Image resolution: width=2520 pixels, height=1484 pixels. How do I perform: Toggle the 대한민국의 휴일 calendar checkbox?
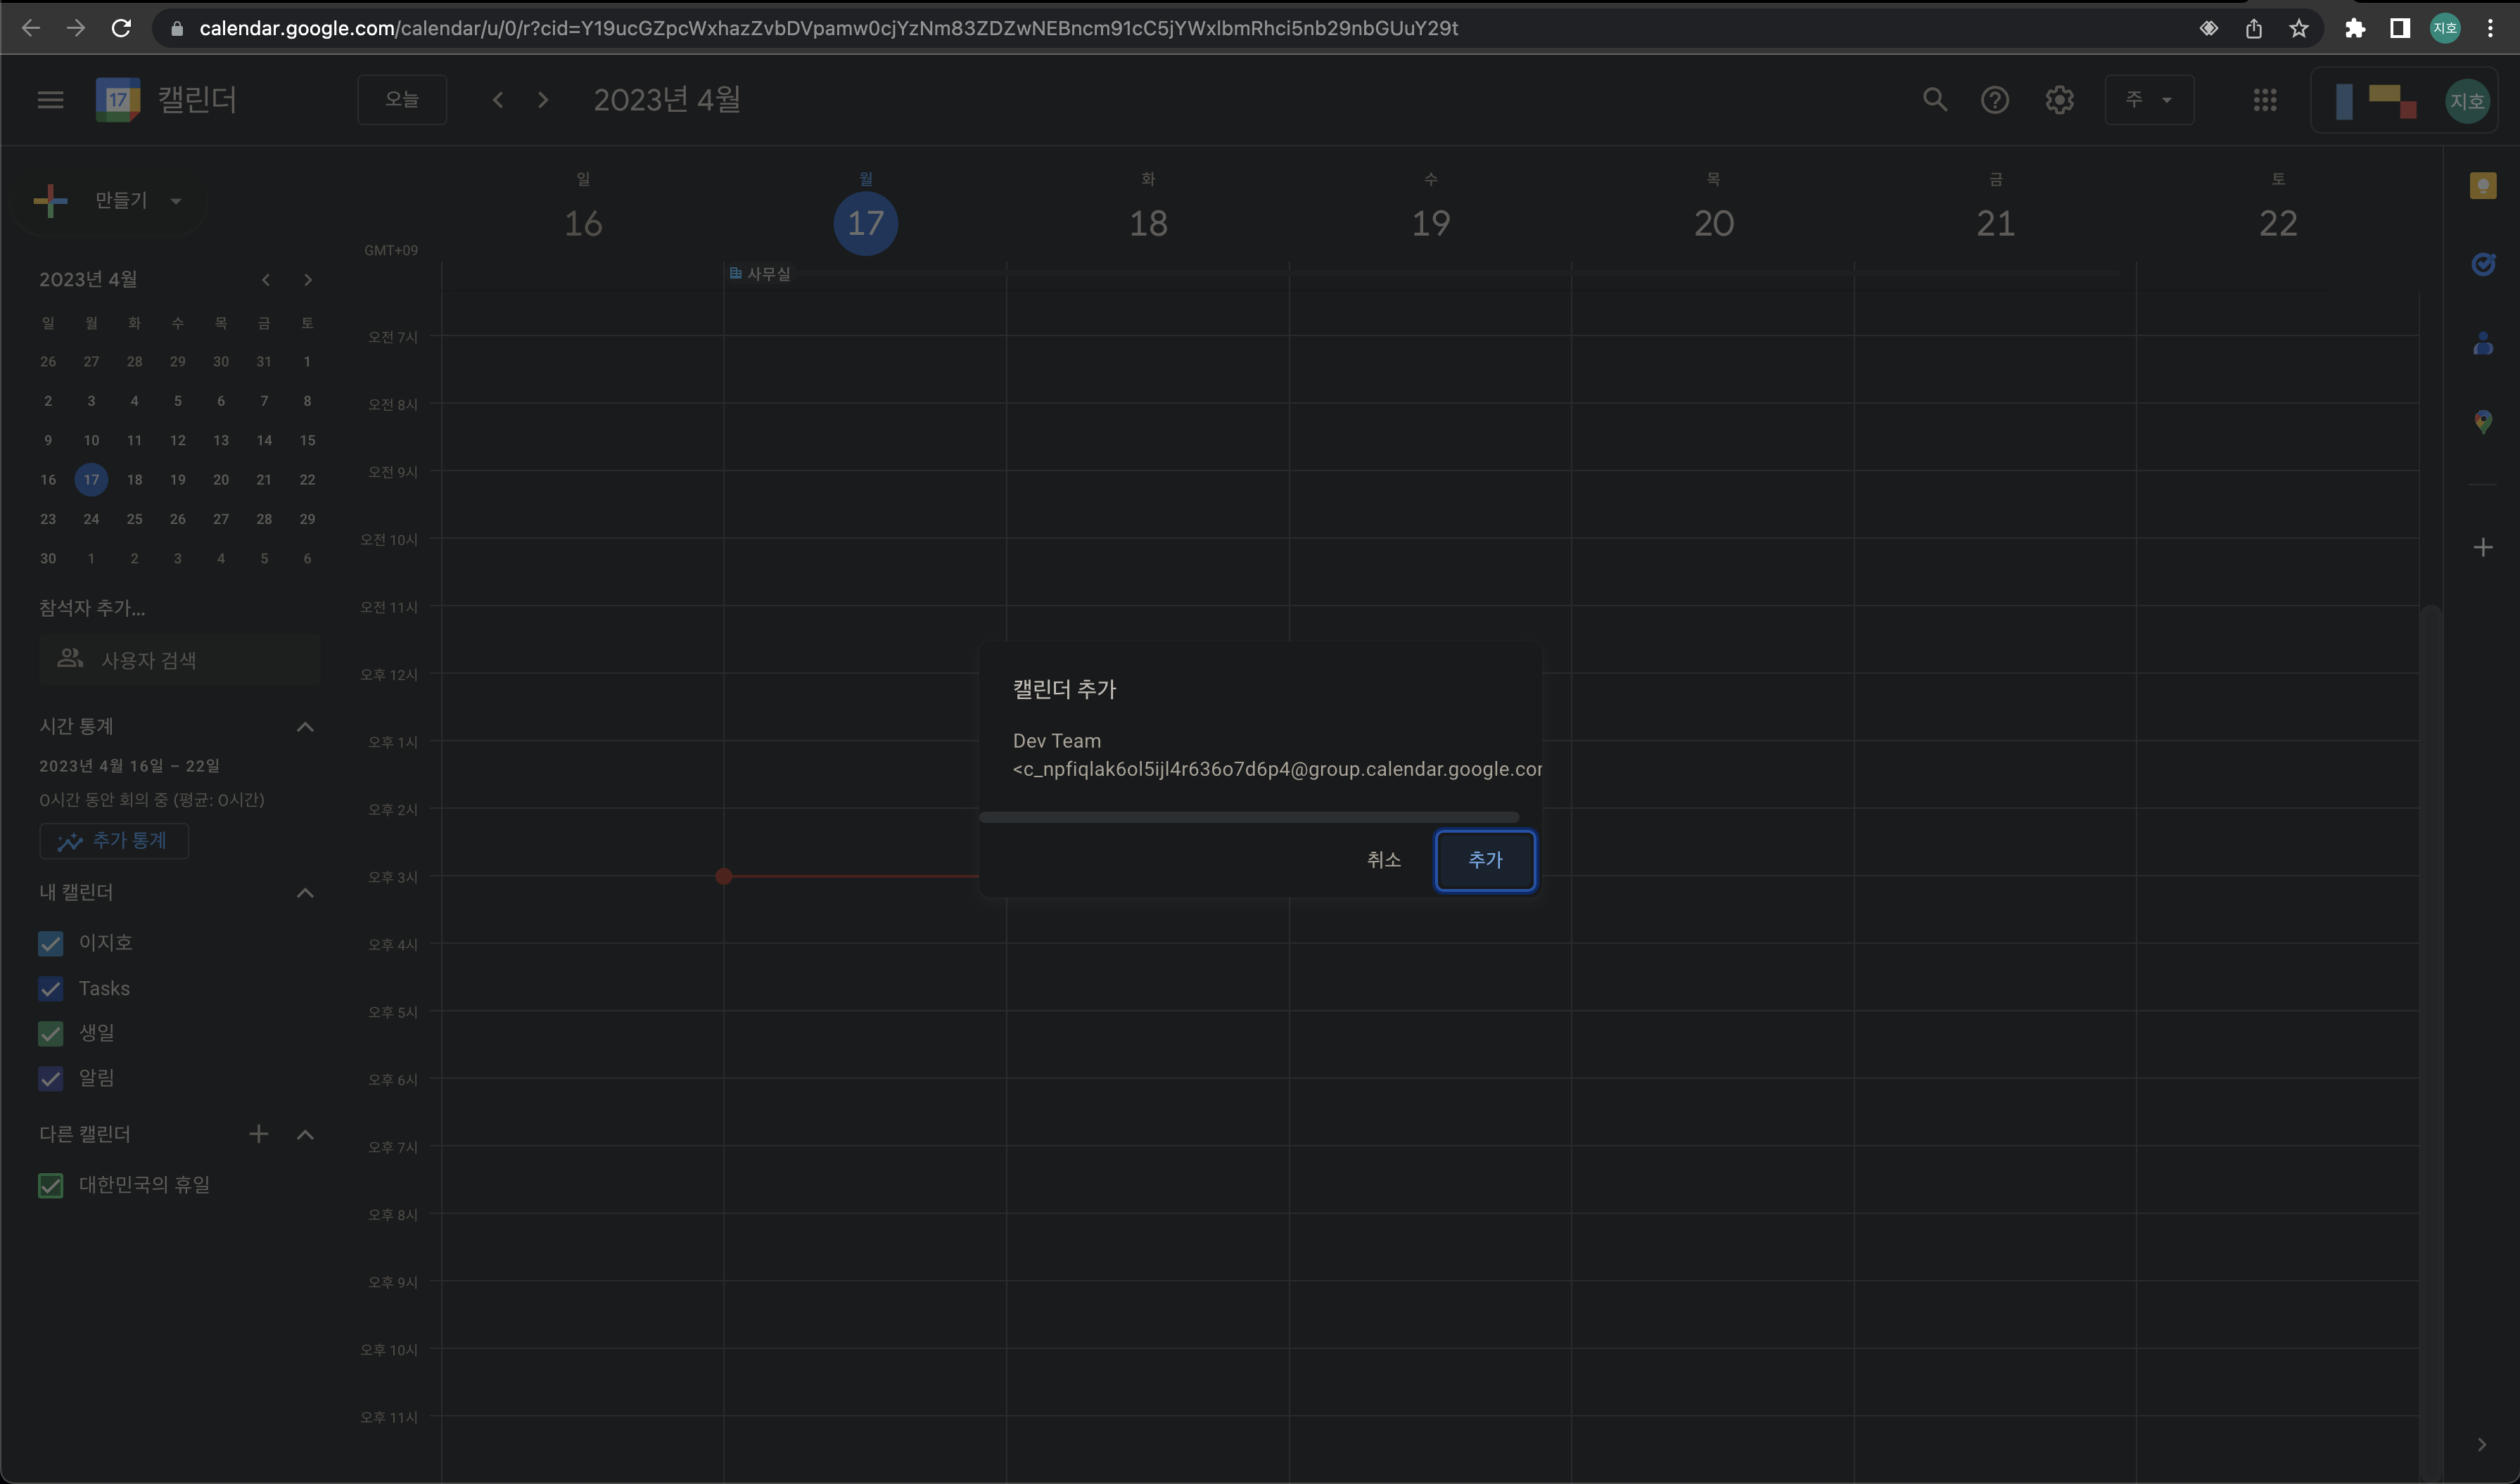pyautogui.click(x=51, y=1185)
